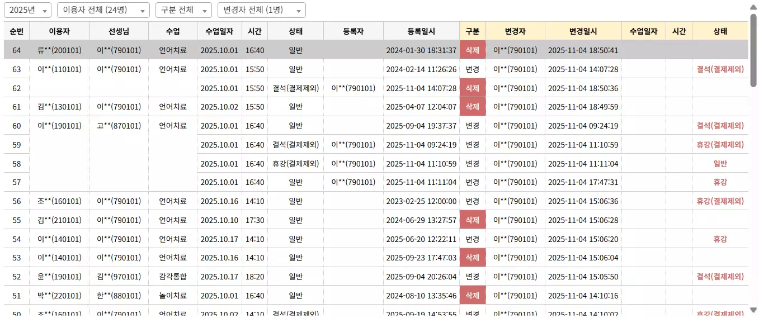Click registration time 2025-04-07 12:04:07

[421, 107]
